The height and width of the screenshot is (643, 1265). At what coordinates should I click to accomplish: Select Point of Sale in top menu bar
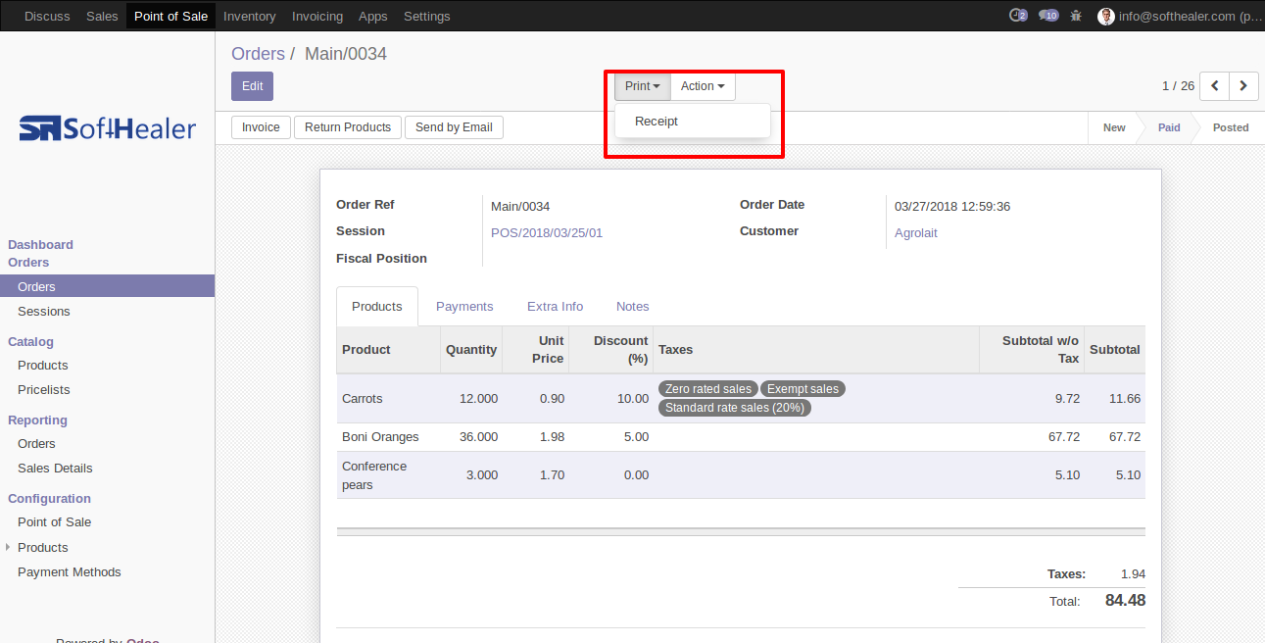[x=170, y=16]
